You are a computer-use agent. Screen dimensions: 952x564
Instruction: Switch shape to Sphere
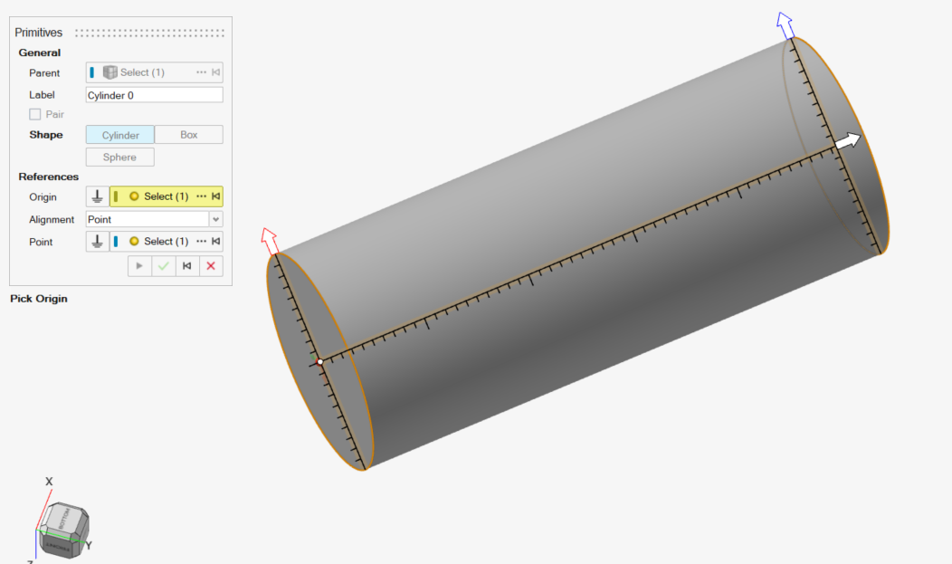[x=119, y=158]
